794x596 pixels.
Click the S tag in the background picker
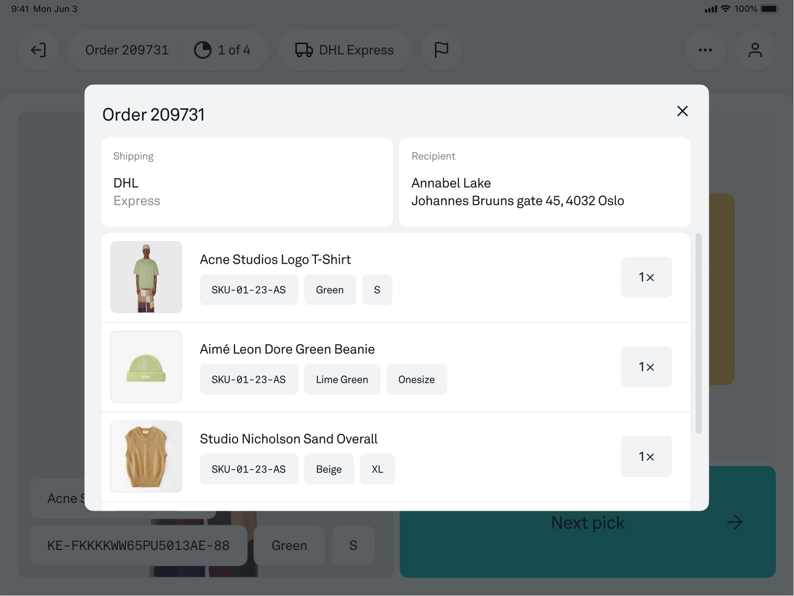coord(353,546)
